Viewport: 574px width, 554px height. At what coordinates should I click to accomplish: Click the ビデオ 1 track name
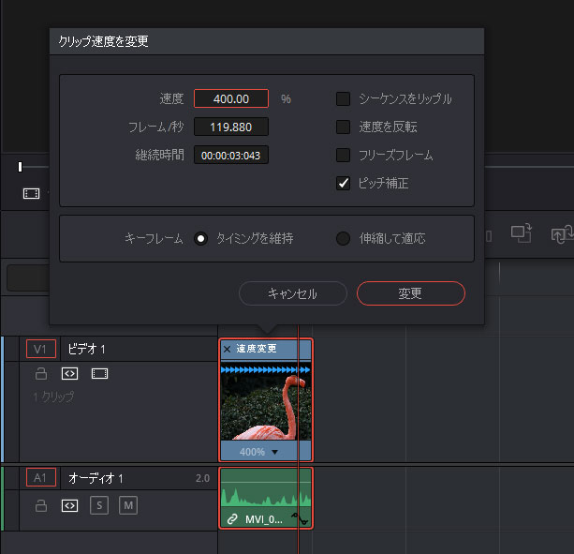click(x=86, y=350)
